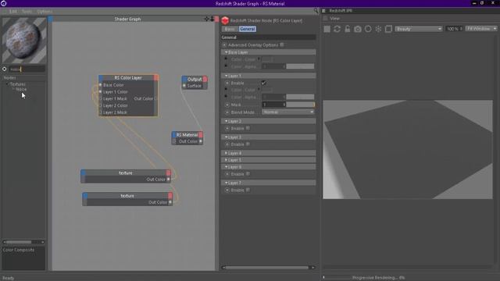Collapse the Textures tree node
Image resolution: width=500 pixels, height=281 pixels.
click(7, 84)
